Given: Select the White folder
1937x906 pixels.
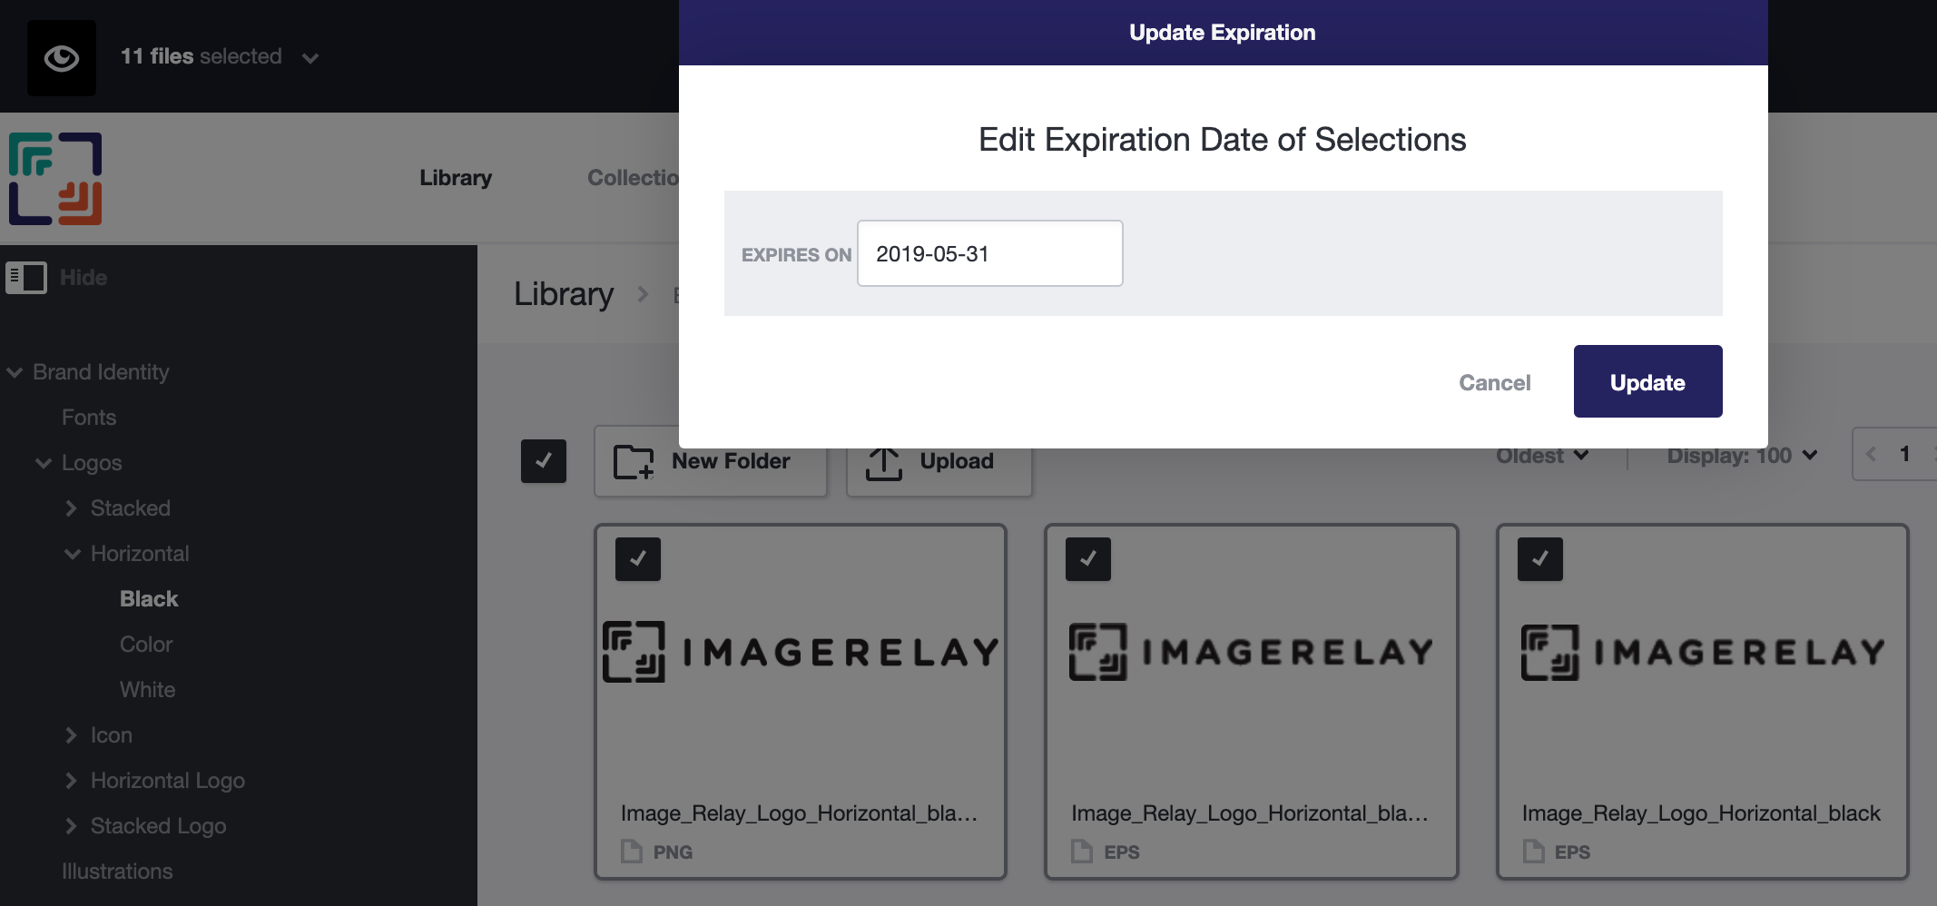Looking at the screenshot, I should [x=148, y=690].
